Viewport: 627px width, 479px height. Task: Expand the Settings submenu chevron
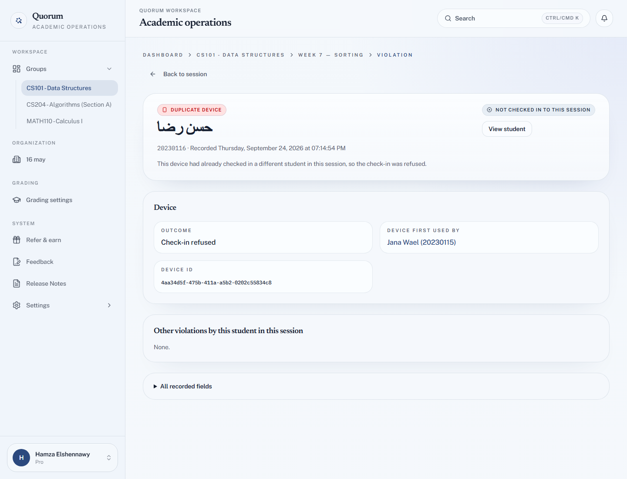pos(109,305)
